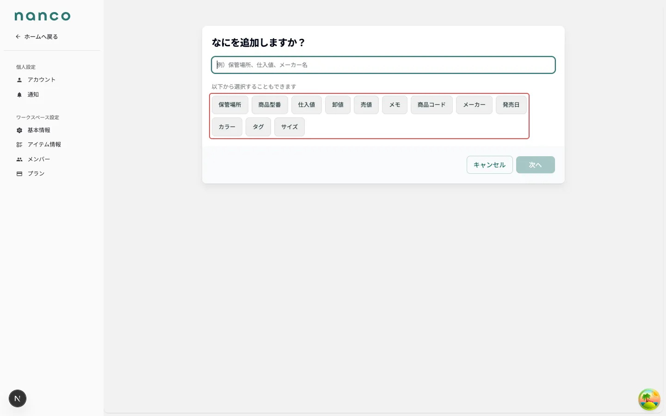Choose the 売値 suggestion chip
This screenshot has height=416, width=666.
[x=366, y=105]
